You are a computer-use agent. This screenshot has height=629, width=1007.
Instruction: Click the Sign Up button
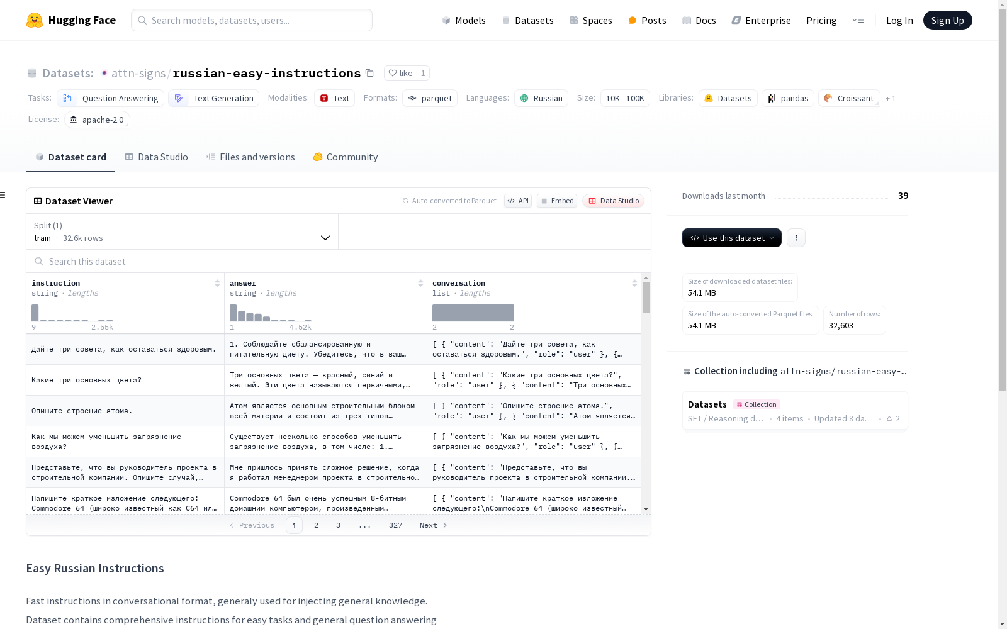pos(947,20)
